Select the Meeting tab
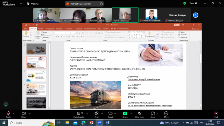The width and height of the screenshot is (224, 126). pos(33,4)
